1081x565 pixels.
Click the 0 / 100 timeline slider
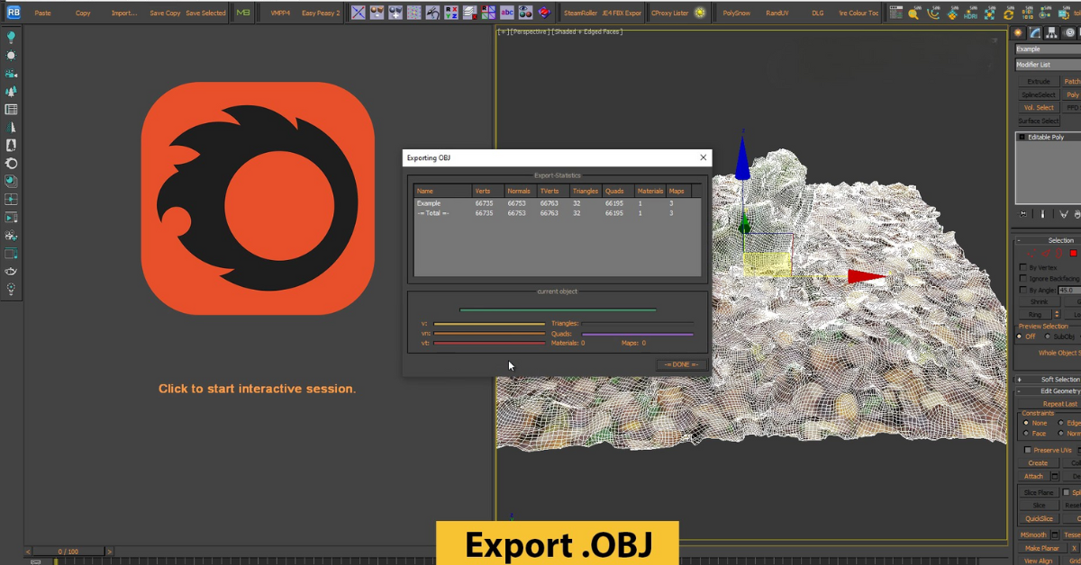68,552
